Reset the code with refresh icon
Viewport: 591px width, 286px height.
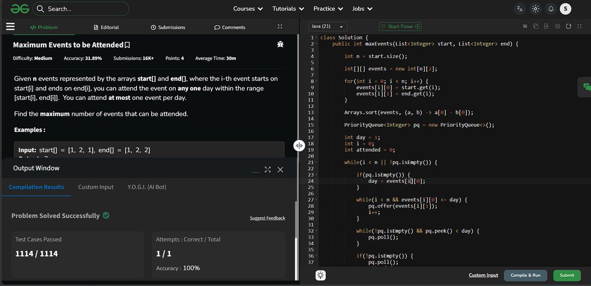(x=568, y=26)
